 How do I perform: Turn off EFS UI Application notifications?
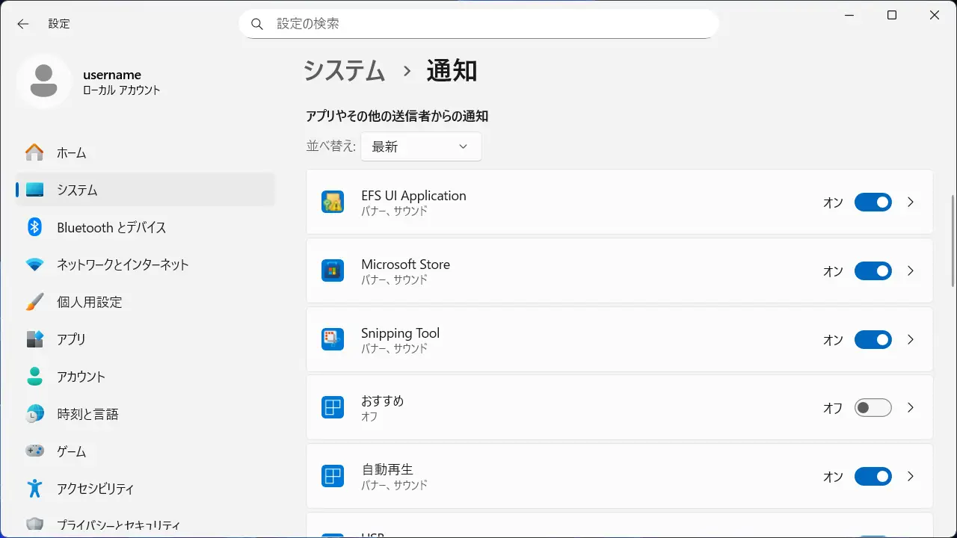coord(873,202)
